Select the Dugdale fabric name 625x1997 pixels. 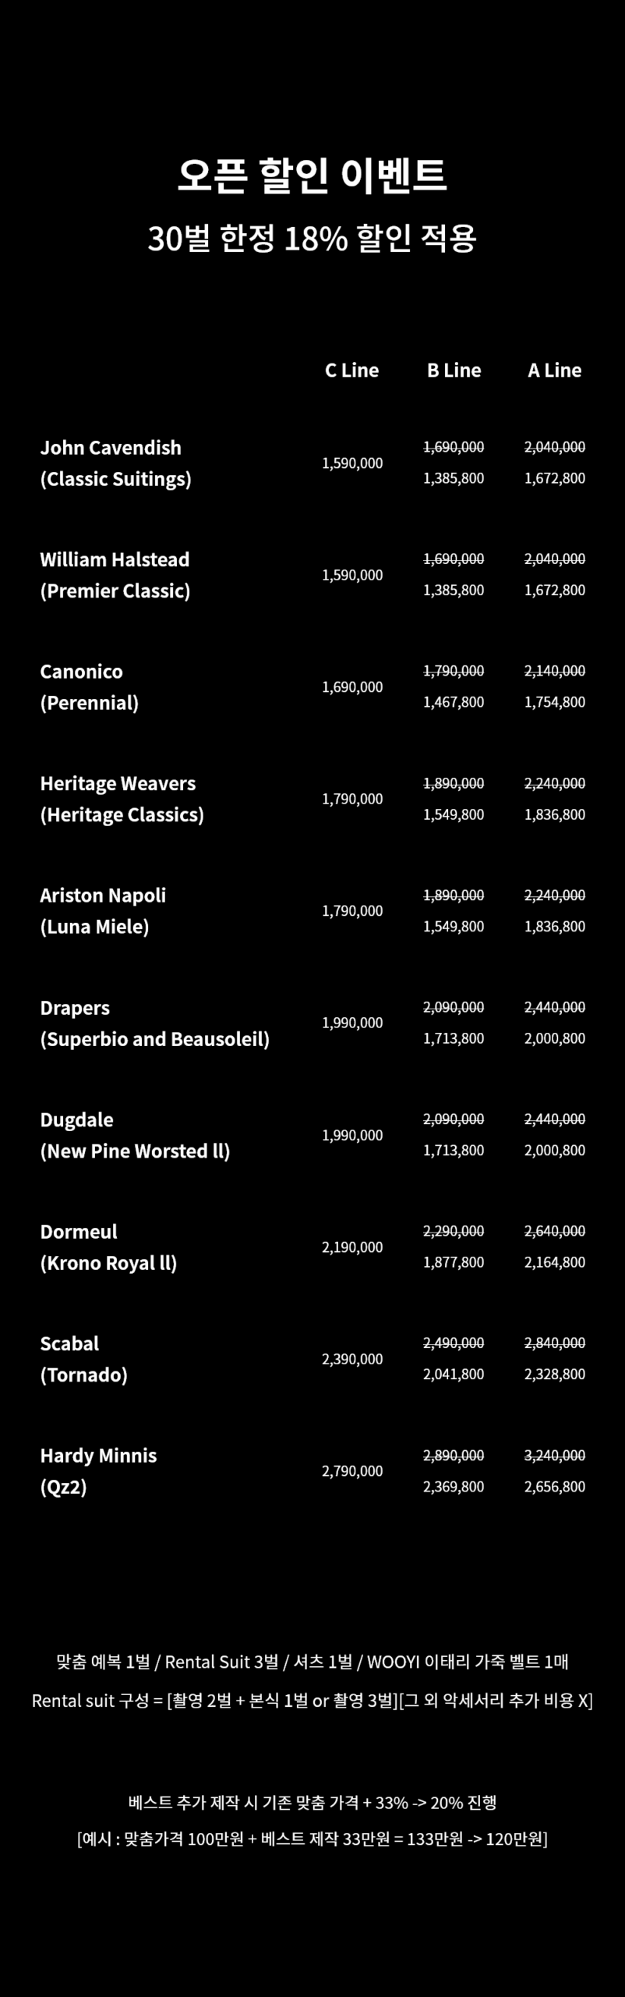(76, 1120)
